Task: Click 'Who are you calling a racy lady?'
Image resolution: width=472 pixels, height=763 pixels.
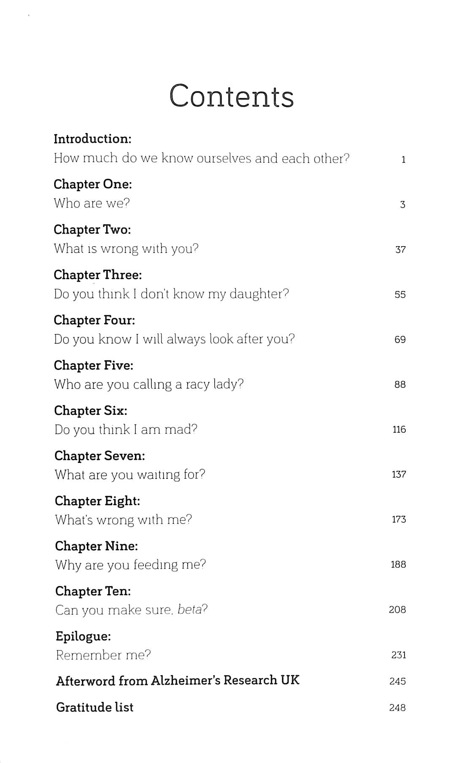Action: click(149, 384)
